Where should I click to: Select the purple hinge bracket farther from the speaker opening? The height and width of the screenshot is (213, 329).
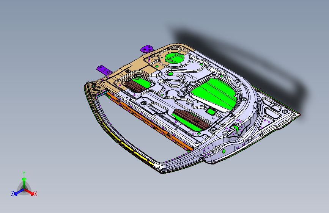pyautogui.click(x=104, y=70)
